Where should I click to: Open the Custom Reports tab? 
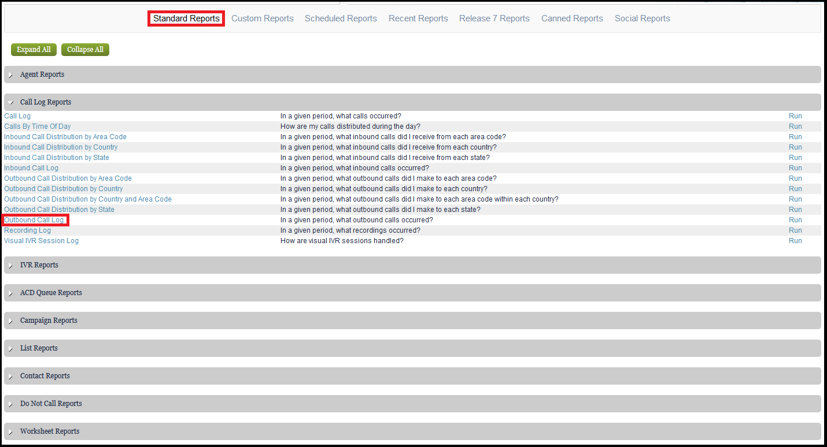263,18
